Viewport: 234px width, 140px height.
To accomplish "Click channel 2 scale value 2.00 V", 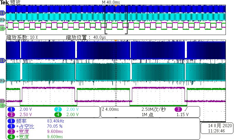I will click(72, 109).
